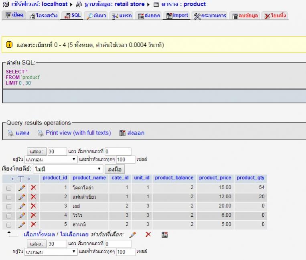Check the checkbox for product_id 1 row

[9, 187]
